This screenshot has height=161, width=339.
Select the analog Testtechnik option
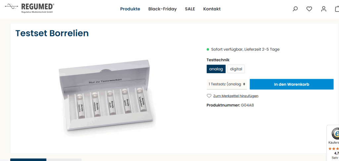pyautogui.click(x=216, y=69)
